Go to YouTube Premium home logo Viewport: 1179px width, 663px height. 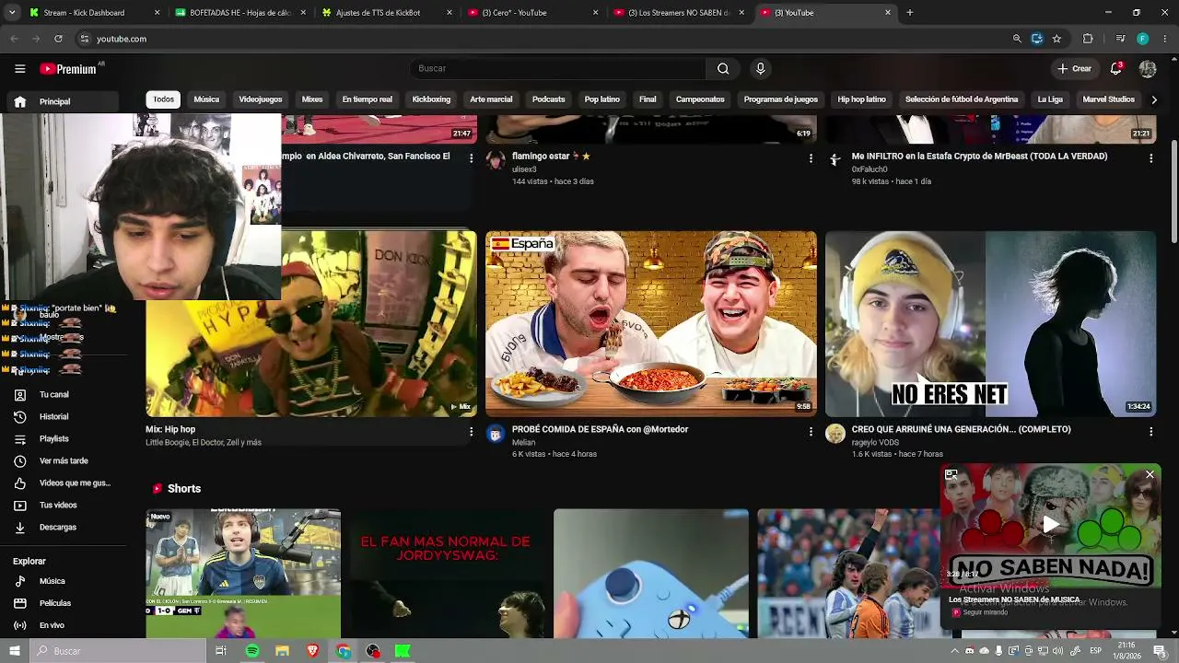pyautogui.click(x=68, y=69)
